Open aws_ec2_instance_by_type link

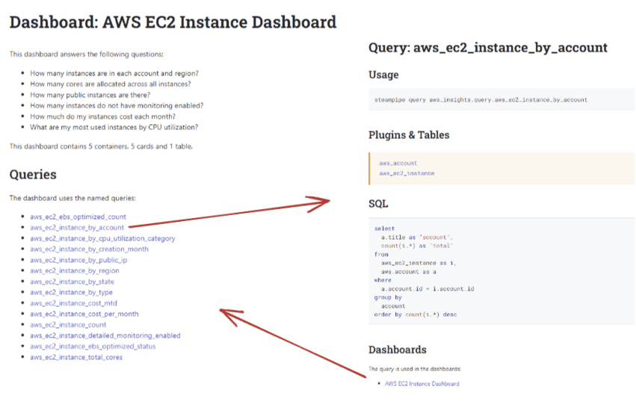[72, 292]
